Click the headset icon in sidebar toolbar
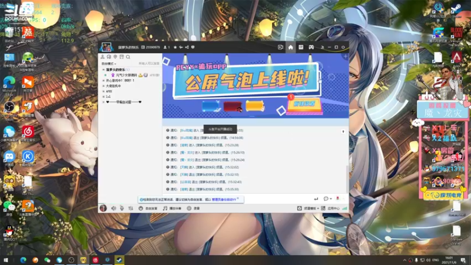Screen dimensions: 471x265 [x=109, y=57]
